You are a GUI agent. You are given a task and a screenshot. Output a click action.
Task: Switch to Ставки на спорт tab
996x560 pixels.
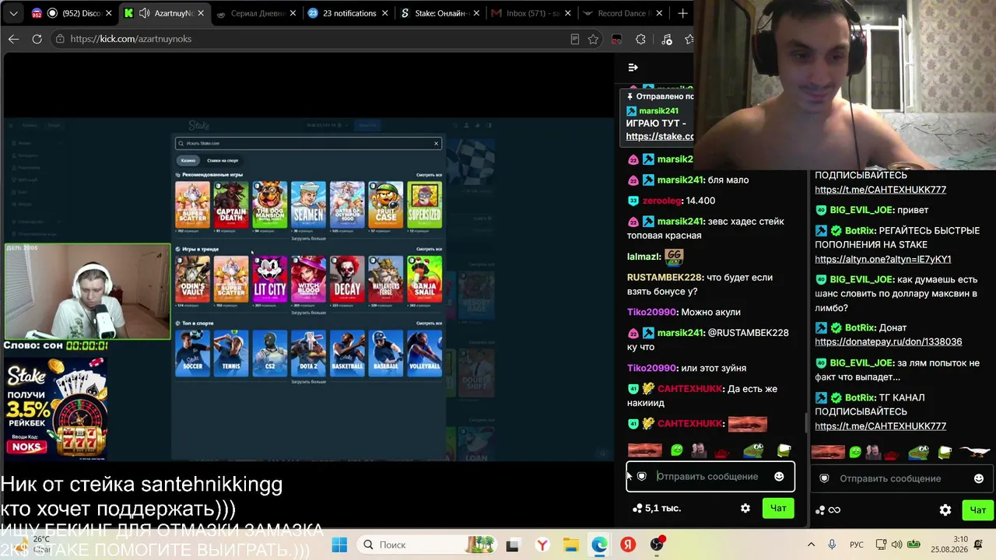pyautogui.click(x=223, y=160)
